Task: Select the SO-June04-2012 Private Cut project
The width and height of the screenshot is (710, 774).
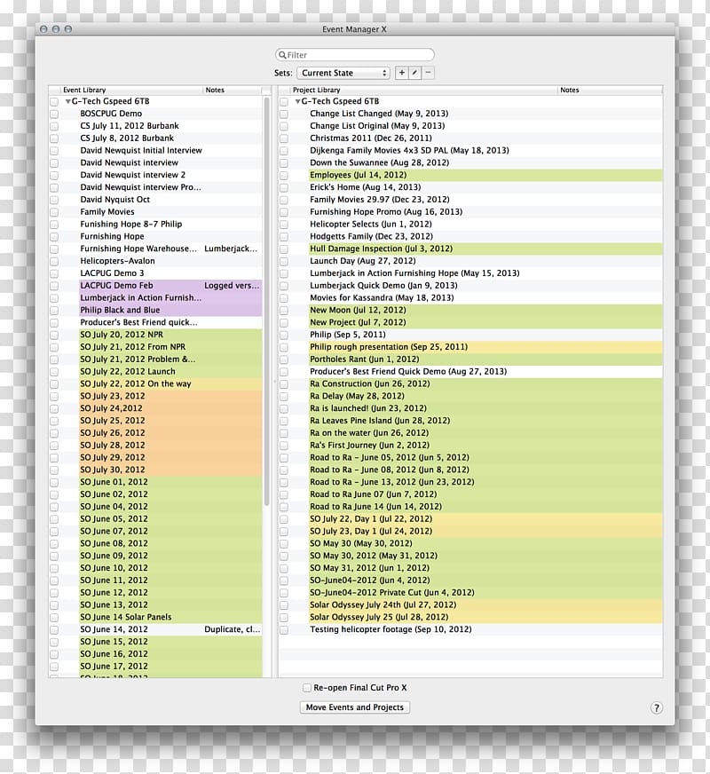Action: (391, 593)
